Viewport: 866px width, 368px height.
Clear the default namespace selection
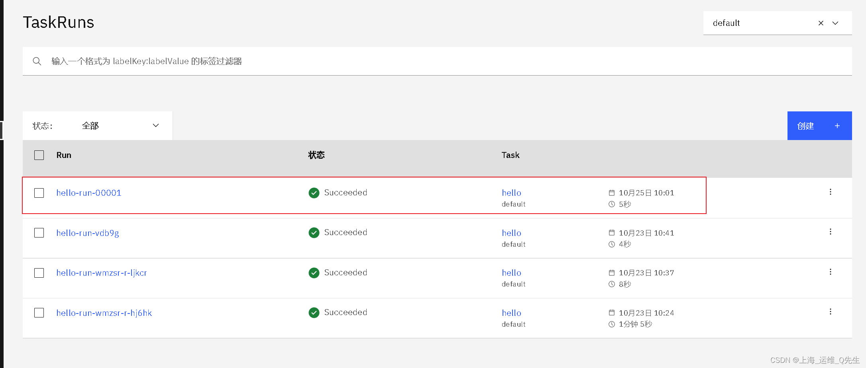coord(821,23)
